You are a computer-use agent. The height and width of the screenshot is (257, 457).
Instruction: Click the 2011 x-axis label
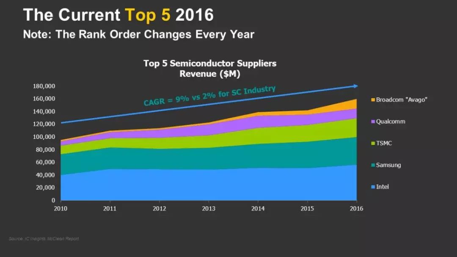click(x=110, y=209)
